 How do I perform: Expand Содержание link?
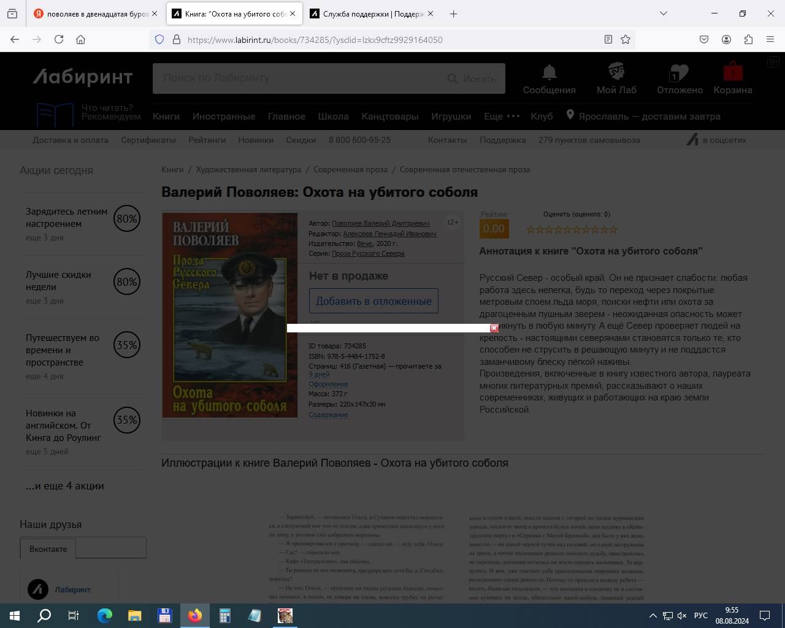coord(328,415)
